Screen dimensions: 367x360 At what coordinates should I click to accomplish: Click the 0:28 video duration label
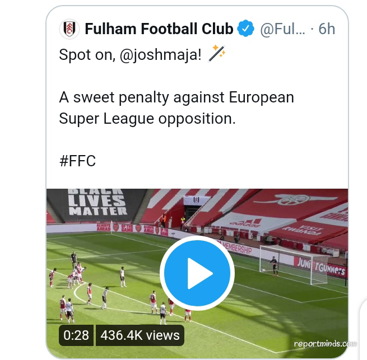tap(76, 335)
